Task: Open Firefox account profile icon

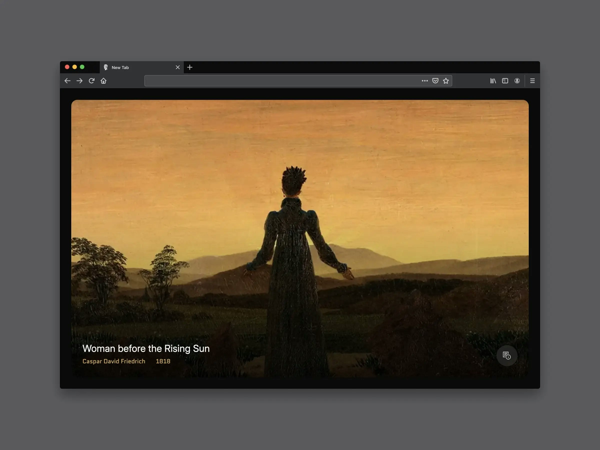Action: (x=517, y=81)
